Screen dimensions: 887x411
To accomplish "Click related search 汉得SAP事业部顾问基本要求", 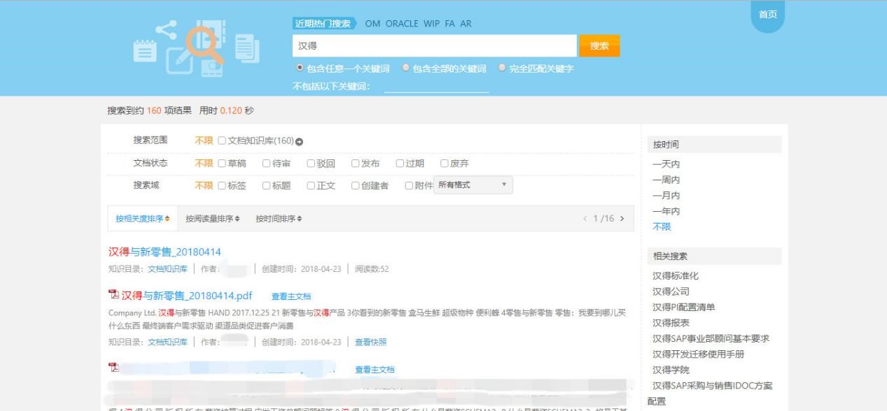I will coord(711,338).
